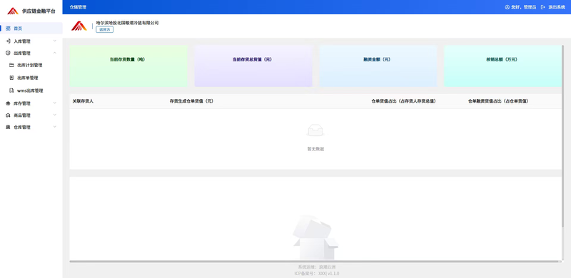Expand the 仓库管理 chevron
Image resolution: width=571 pixels, height=278 pixels.
[x=55, y=128]
